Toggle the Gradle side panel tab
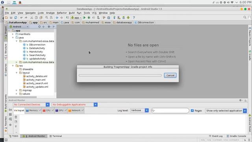Screen dimensions: 252x142 tap(250, 55)
